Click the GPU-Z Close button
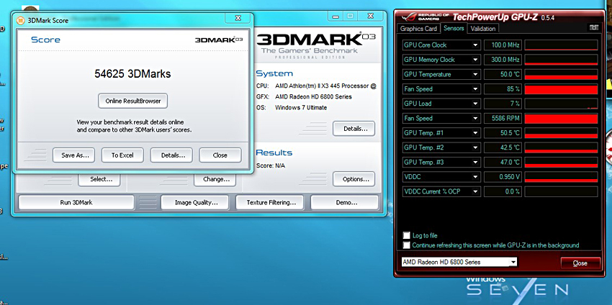The width and height of the screenshot is (612, 305). coord(580,263)
